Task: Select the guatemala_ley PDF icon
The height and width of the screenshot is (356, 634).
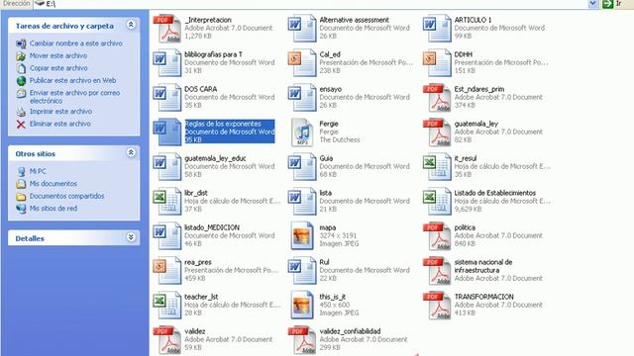Action: (437, 132)
